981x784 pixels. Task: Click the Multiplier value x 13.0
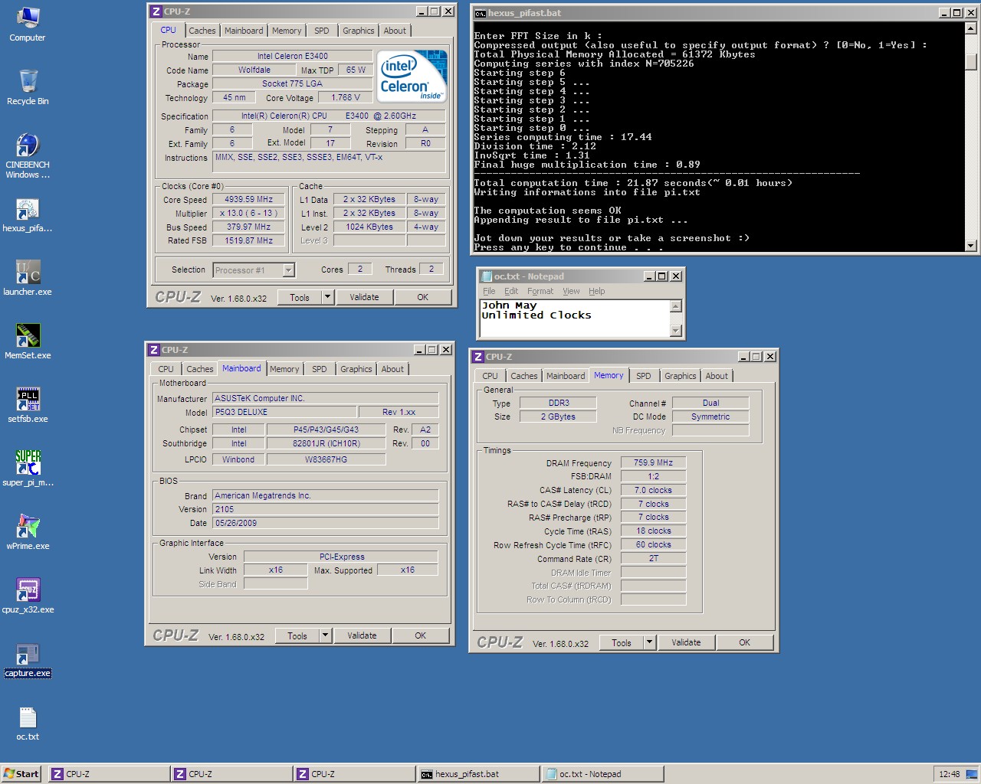pyautogui.click(x=248, y=213)
